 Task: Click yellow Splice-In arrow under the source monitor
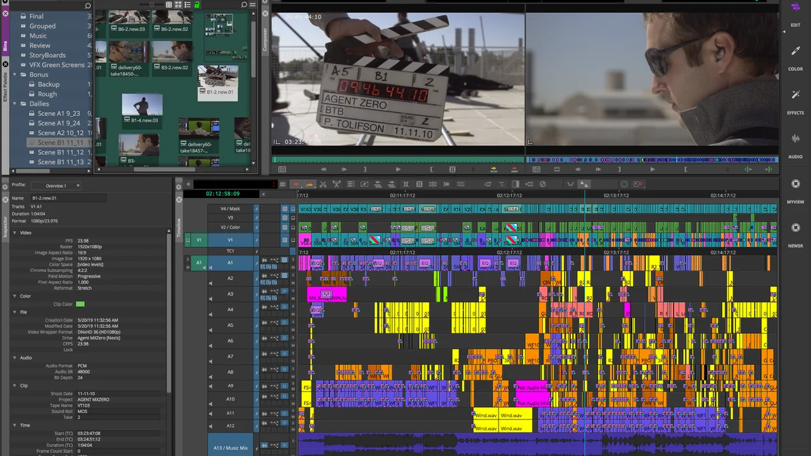pyautogui.click(x=494, y=169)
